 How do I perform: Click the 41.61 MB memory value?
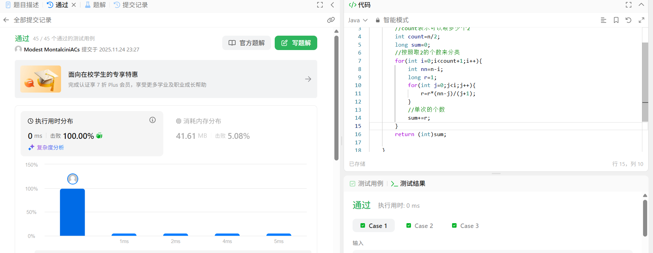pyautogui.click(x=191, y=136)
